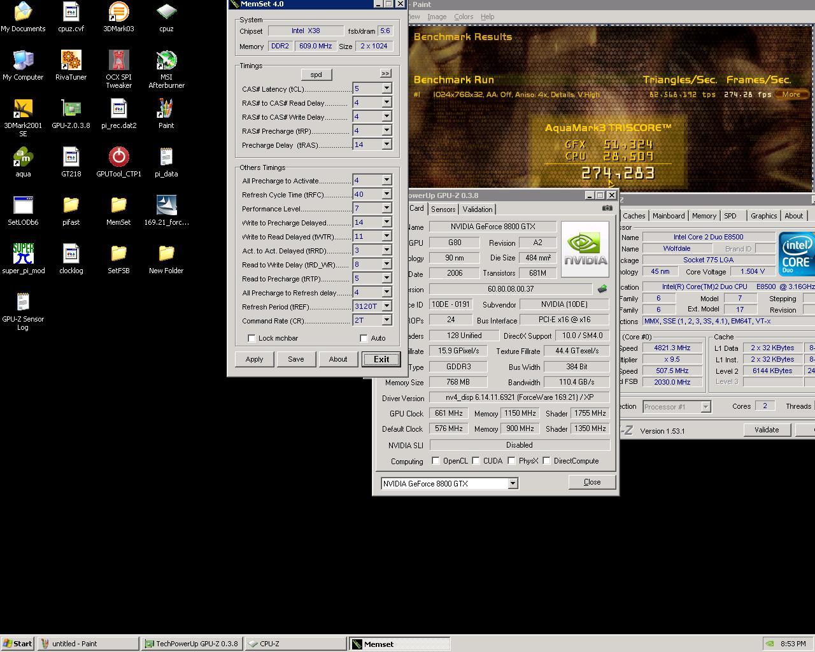Click Validate button in CPU-Z

[767, 430]
